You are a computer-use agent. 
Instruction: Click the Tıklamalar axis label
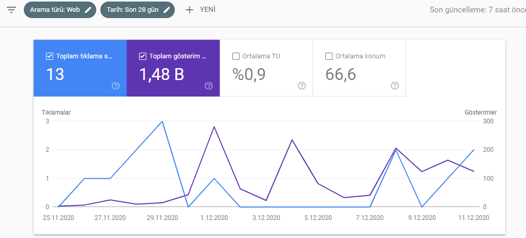(x=56, y=113)
